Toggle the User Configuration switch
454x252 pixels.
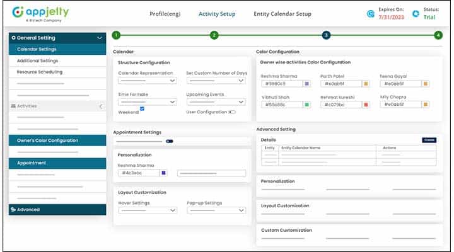[232, 112]
